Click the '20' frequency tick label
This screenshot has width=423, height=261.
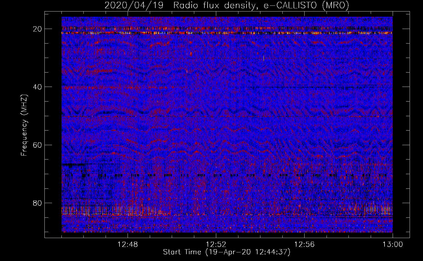coord(38,29)
